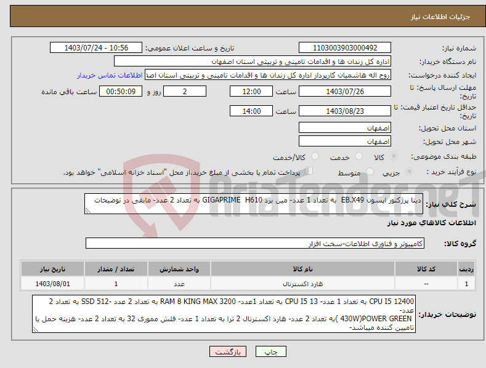This screenshot has width=486, height=368.
Task: Click the announcement date field 1403/07/24 - 10:56
Action: [x=96, y=48]
